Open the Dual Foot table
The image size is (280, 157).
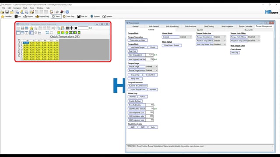pos(133,51)
